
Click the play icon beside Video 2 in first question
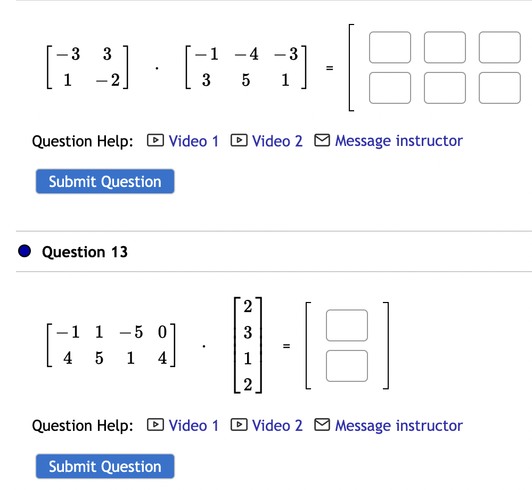239,141
